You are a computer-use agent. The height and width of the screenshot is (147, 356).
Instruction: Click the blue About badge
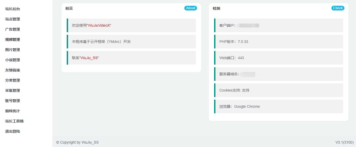click(x=191, y=8)
